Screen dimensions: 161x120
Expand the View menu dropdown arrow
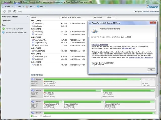point(23,7)
